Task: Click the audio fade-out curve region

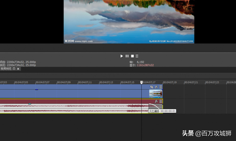Action: (155, 106)
